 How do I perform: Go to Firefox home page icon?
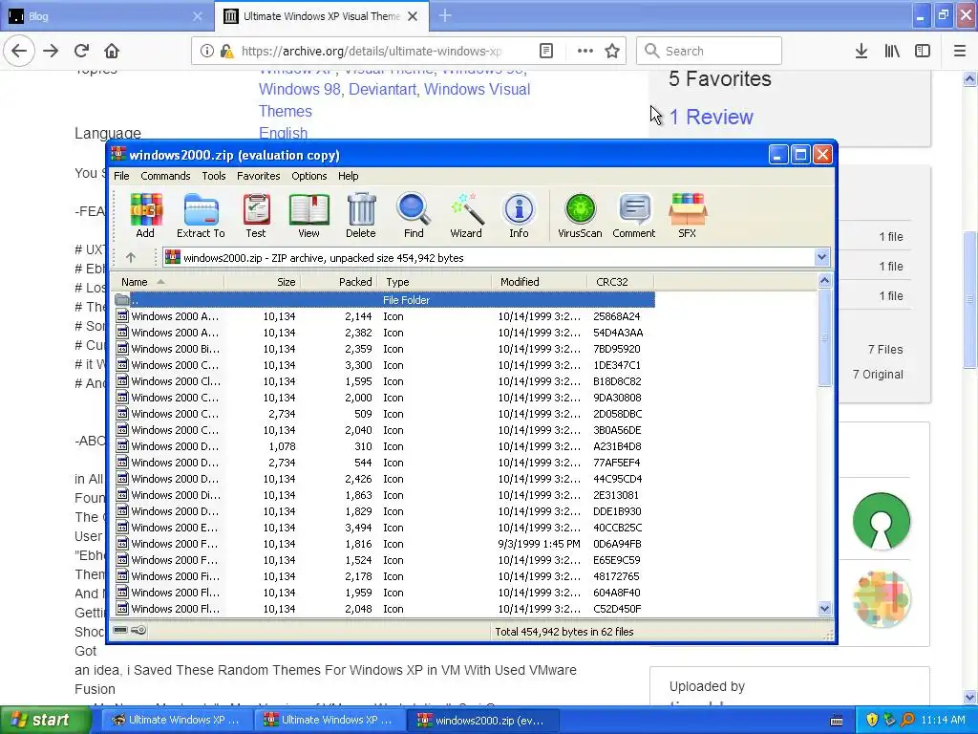click(112, 52)
